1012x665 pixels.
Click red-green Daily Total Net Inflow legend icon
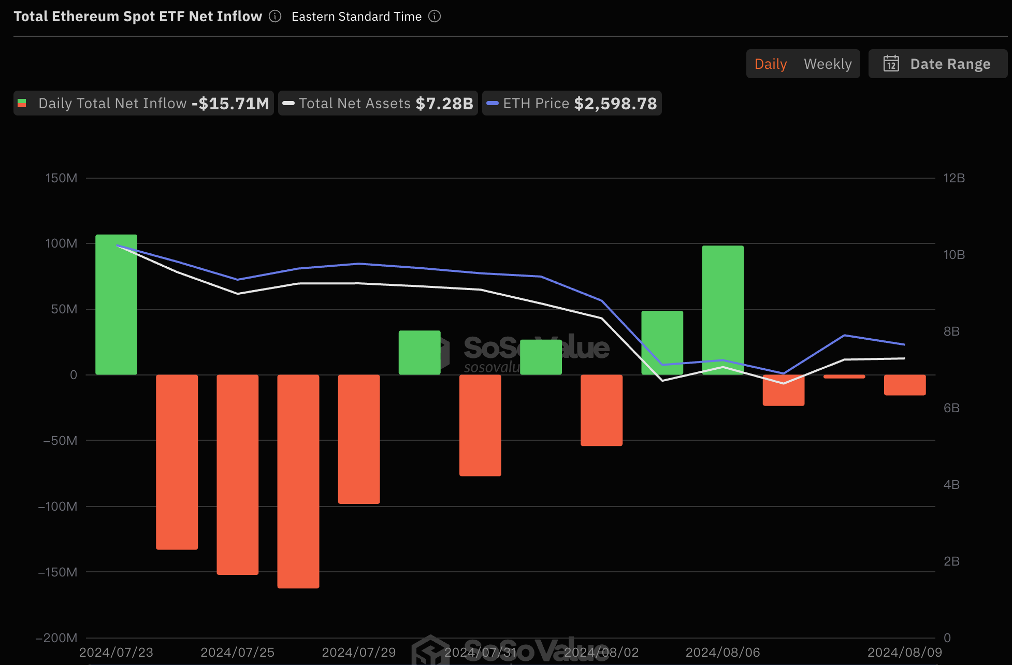pos(22,103)
